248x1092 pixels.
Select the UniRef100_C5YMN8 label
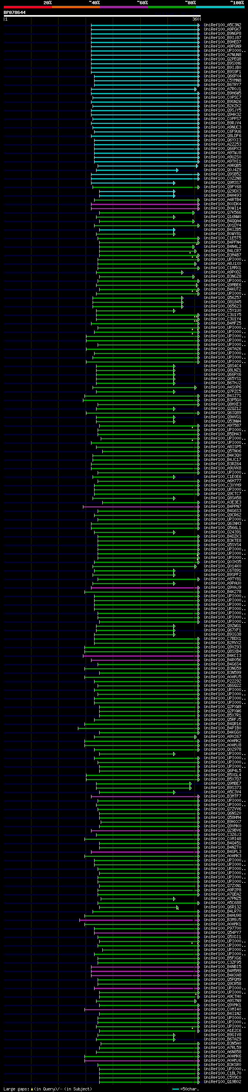pos(222,81)
